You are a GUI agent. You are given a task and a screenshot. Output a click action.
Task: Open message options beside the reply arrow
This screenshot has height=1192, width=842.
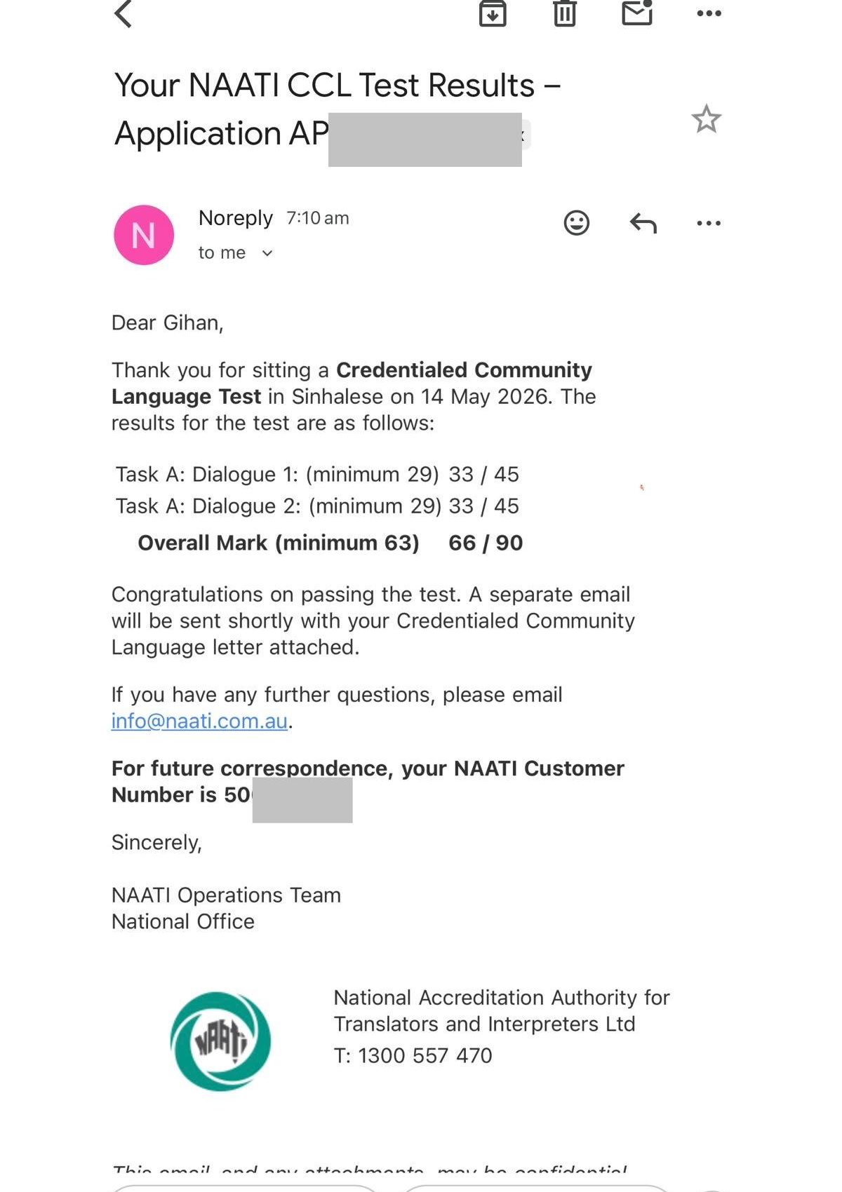coord(709,223)
